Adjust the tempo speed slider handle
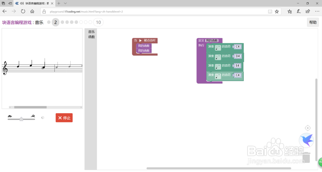Viewport: 322px width, 172px height. pos(21,119)
